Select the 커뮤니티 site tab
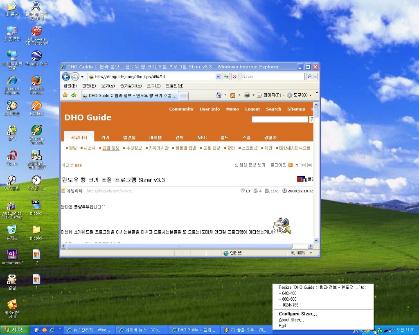Screen dimensions: 419x335 (79, 137)
